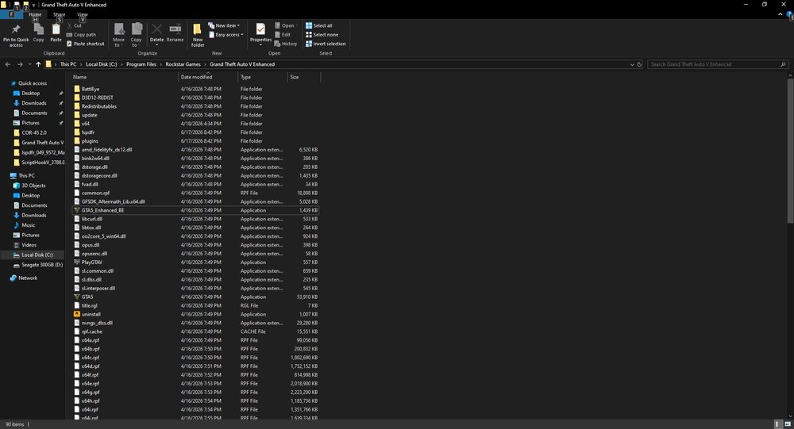Open the Open command dropdown
Image resolution: width=794 pixels, height=429 pixels.
[x=286, y=26]
